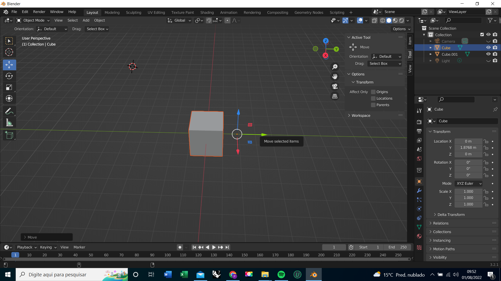Image resolution: width=501 pixels, height=281 pixels.
Task: Switch perspective/orthographic with grid icon
Action: click(x=335, y=96)
